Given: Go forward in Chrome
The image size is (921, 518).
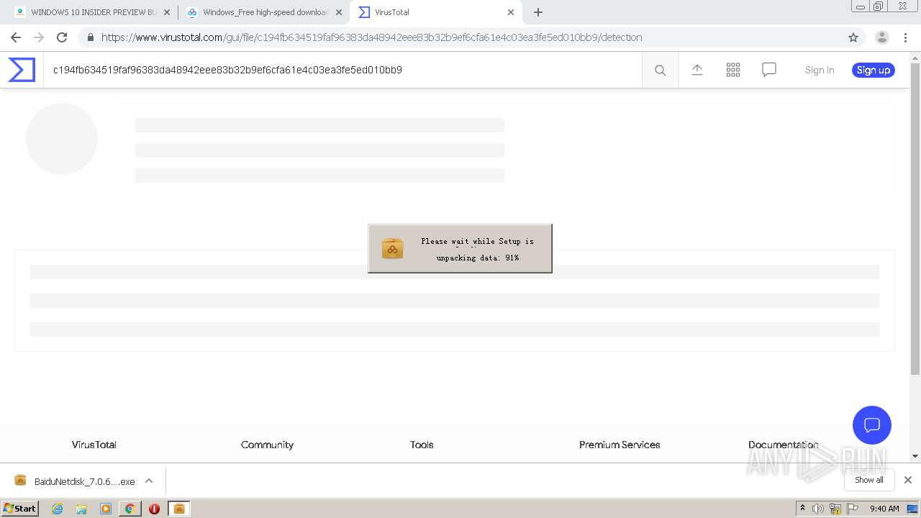Looking at the screenshot, I should click(x=39, y=37).
